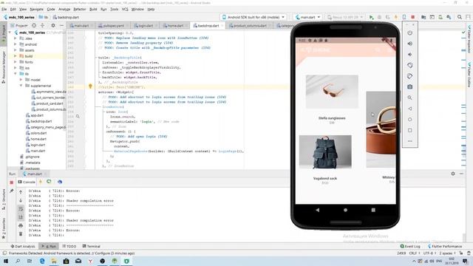
Task: Open the Terminal tool window
Action: pos(92,246)
